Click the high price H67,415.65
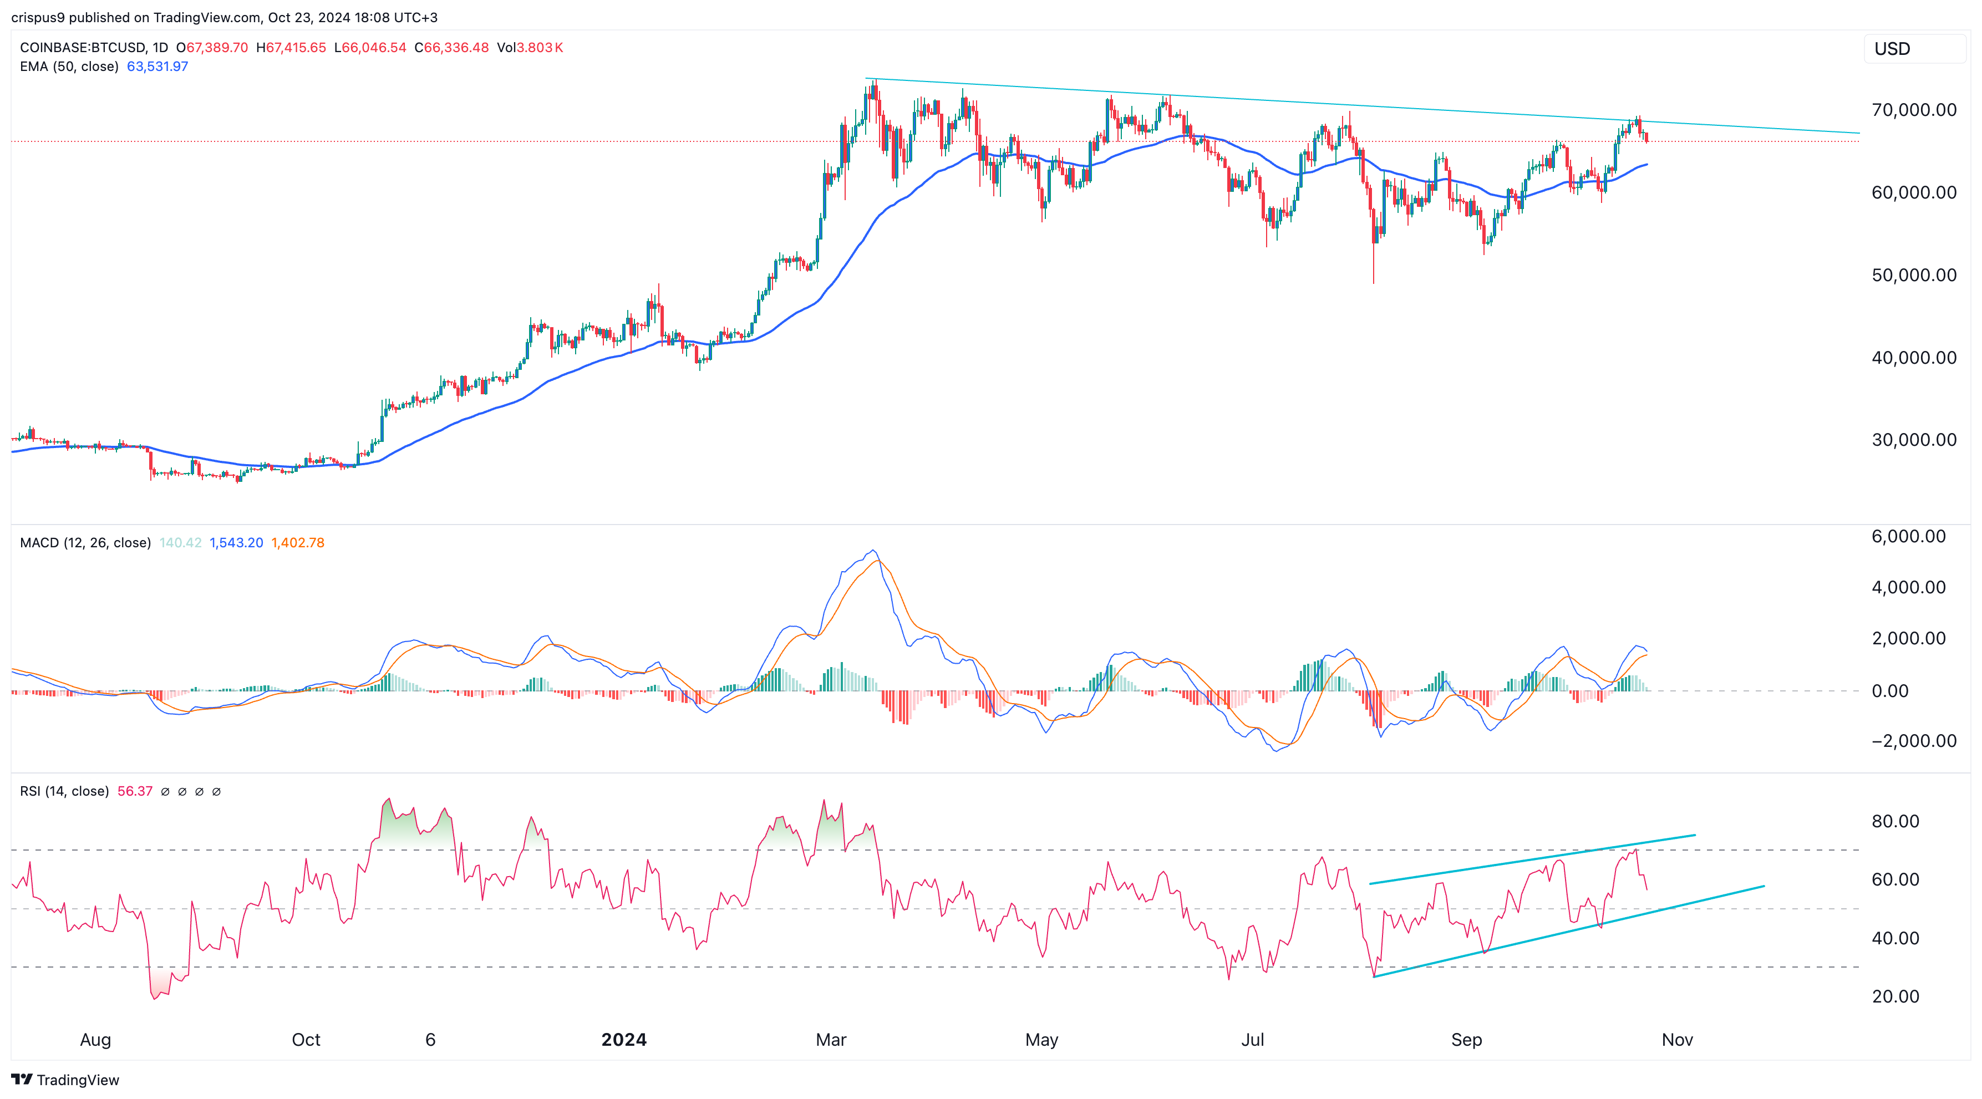Screen dimensions: 1982x1099 tap(292, 48)
